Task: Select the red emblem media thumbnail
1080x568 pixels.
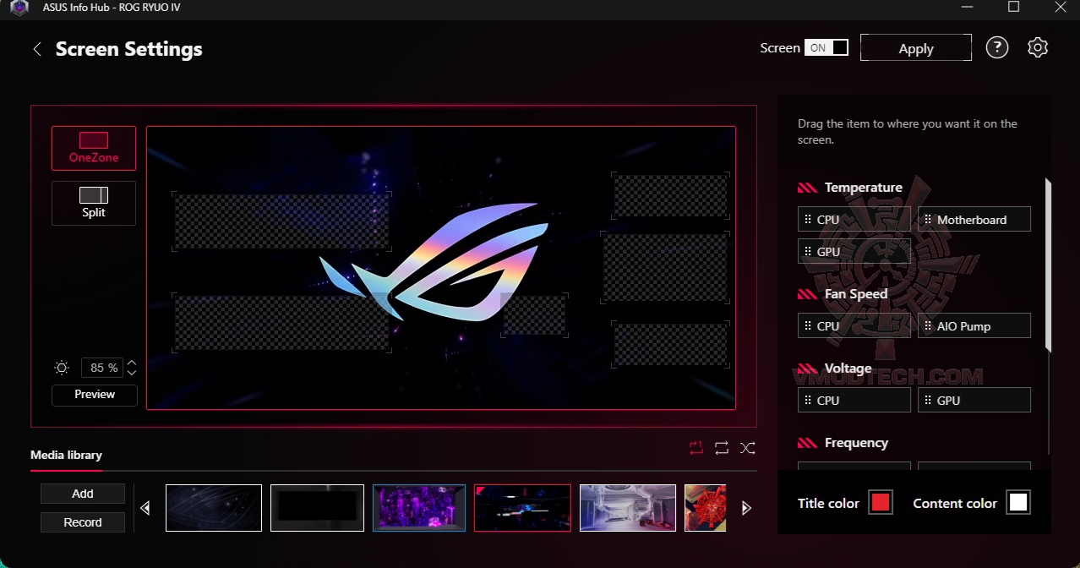Action: pyautogui.click(x=705, y=508)
